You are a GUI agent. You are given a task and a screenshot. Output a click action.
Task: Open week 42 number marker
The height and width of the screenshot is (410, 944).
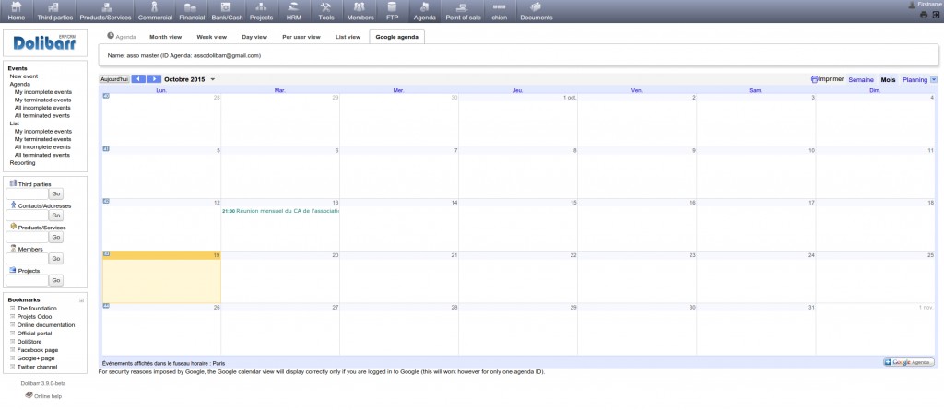[106, 201]
